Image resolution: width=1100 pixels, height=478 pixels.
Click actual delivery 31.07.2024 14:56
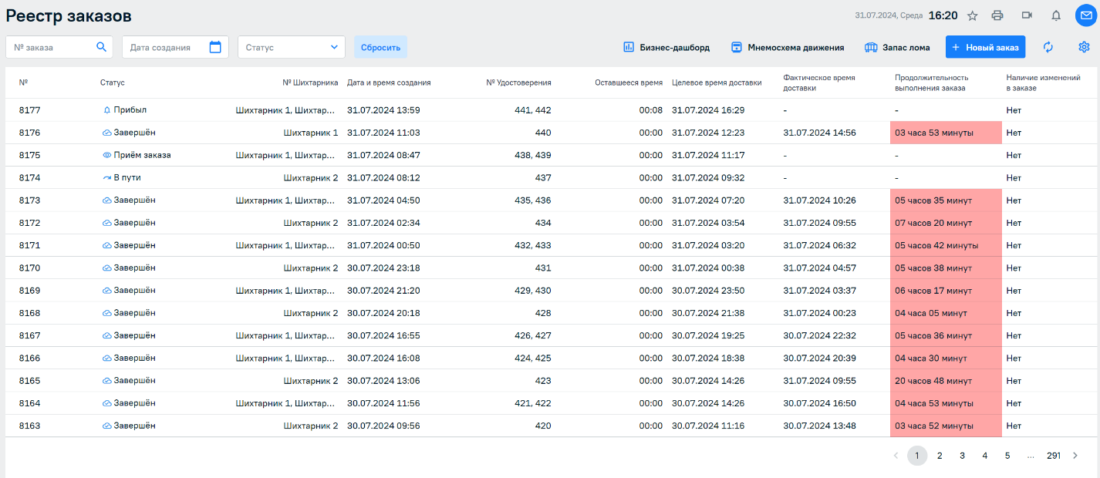(x=819, y=133)
